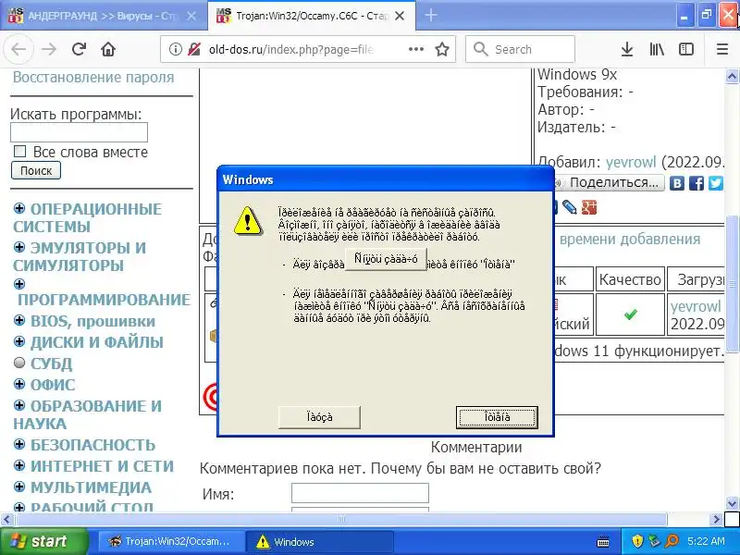Image resolution: width=740 pixels, height=555 pixels.
Task: Close the Trojan:Win32/Occamy.C6C tab
Action: point(400,16)
